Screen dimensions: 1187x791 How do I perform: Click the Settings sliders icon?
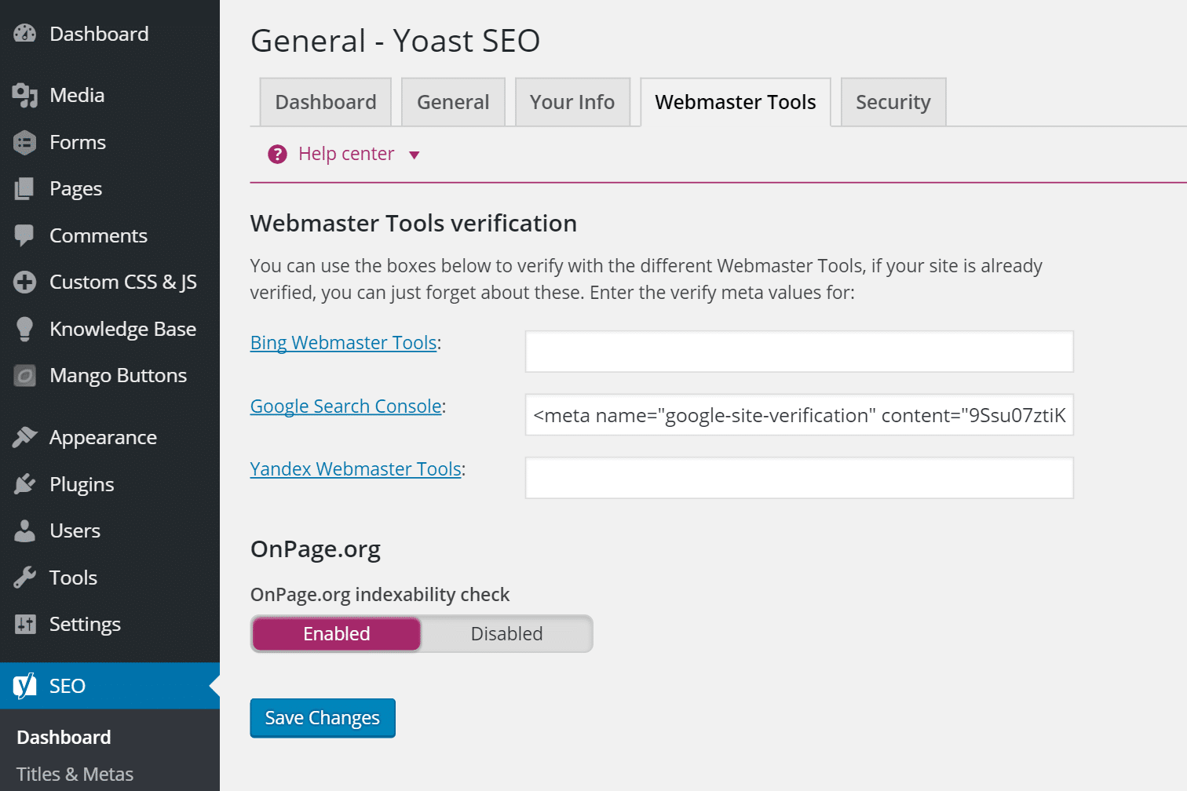pos(25,624)
